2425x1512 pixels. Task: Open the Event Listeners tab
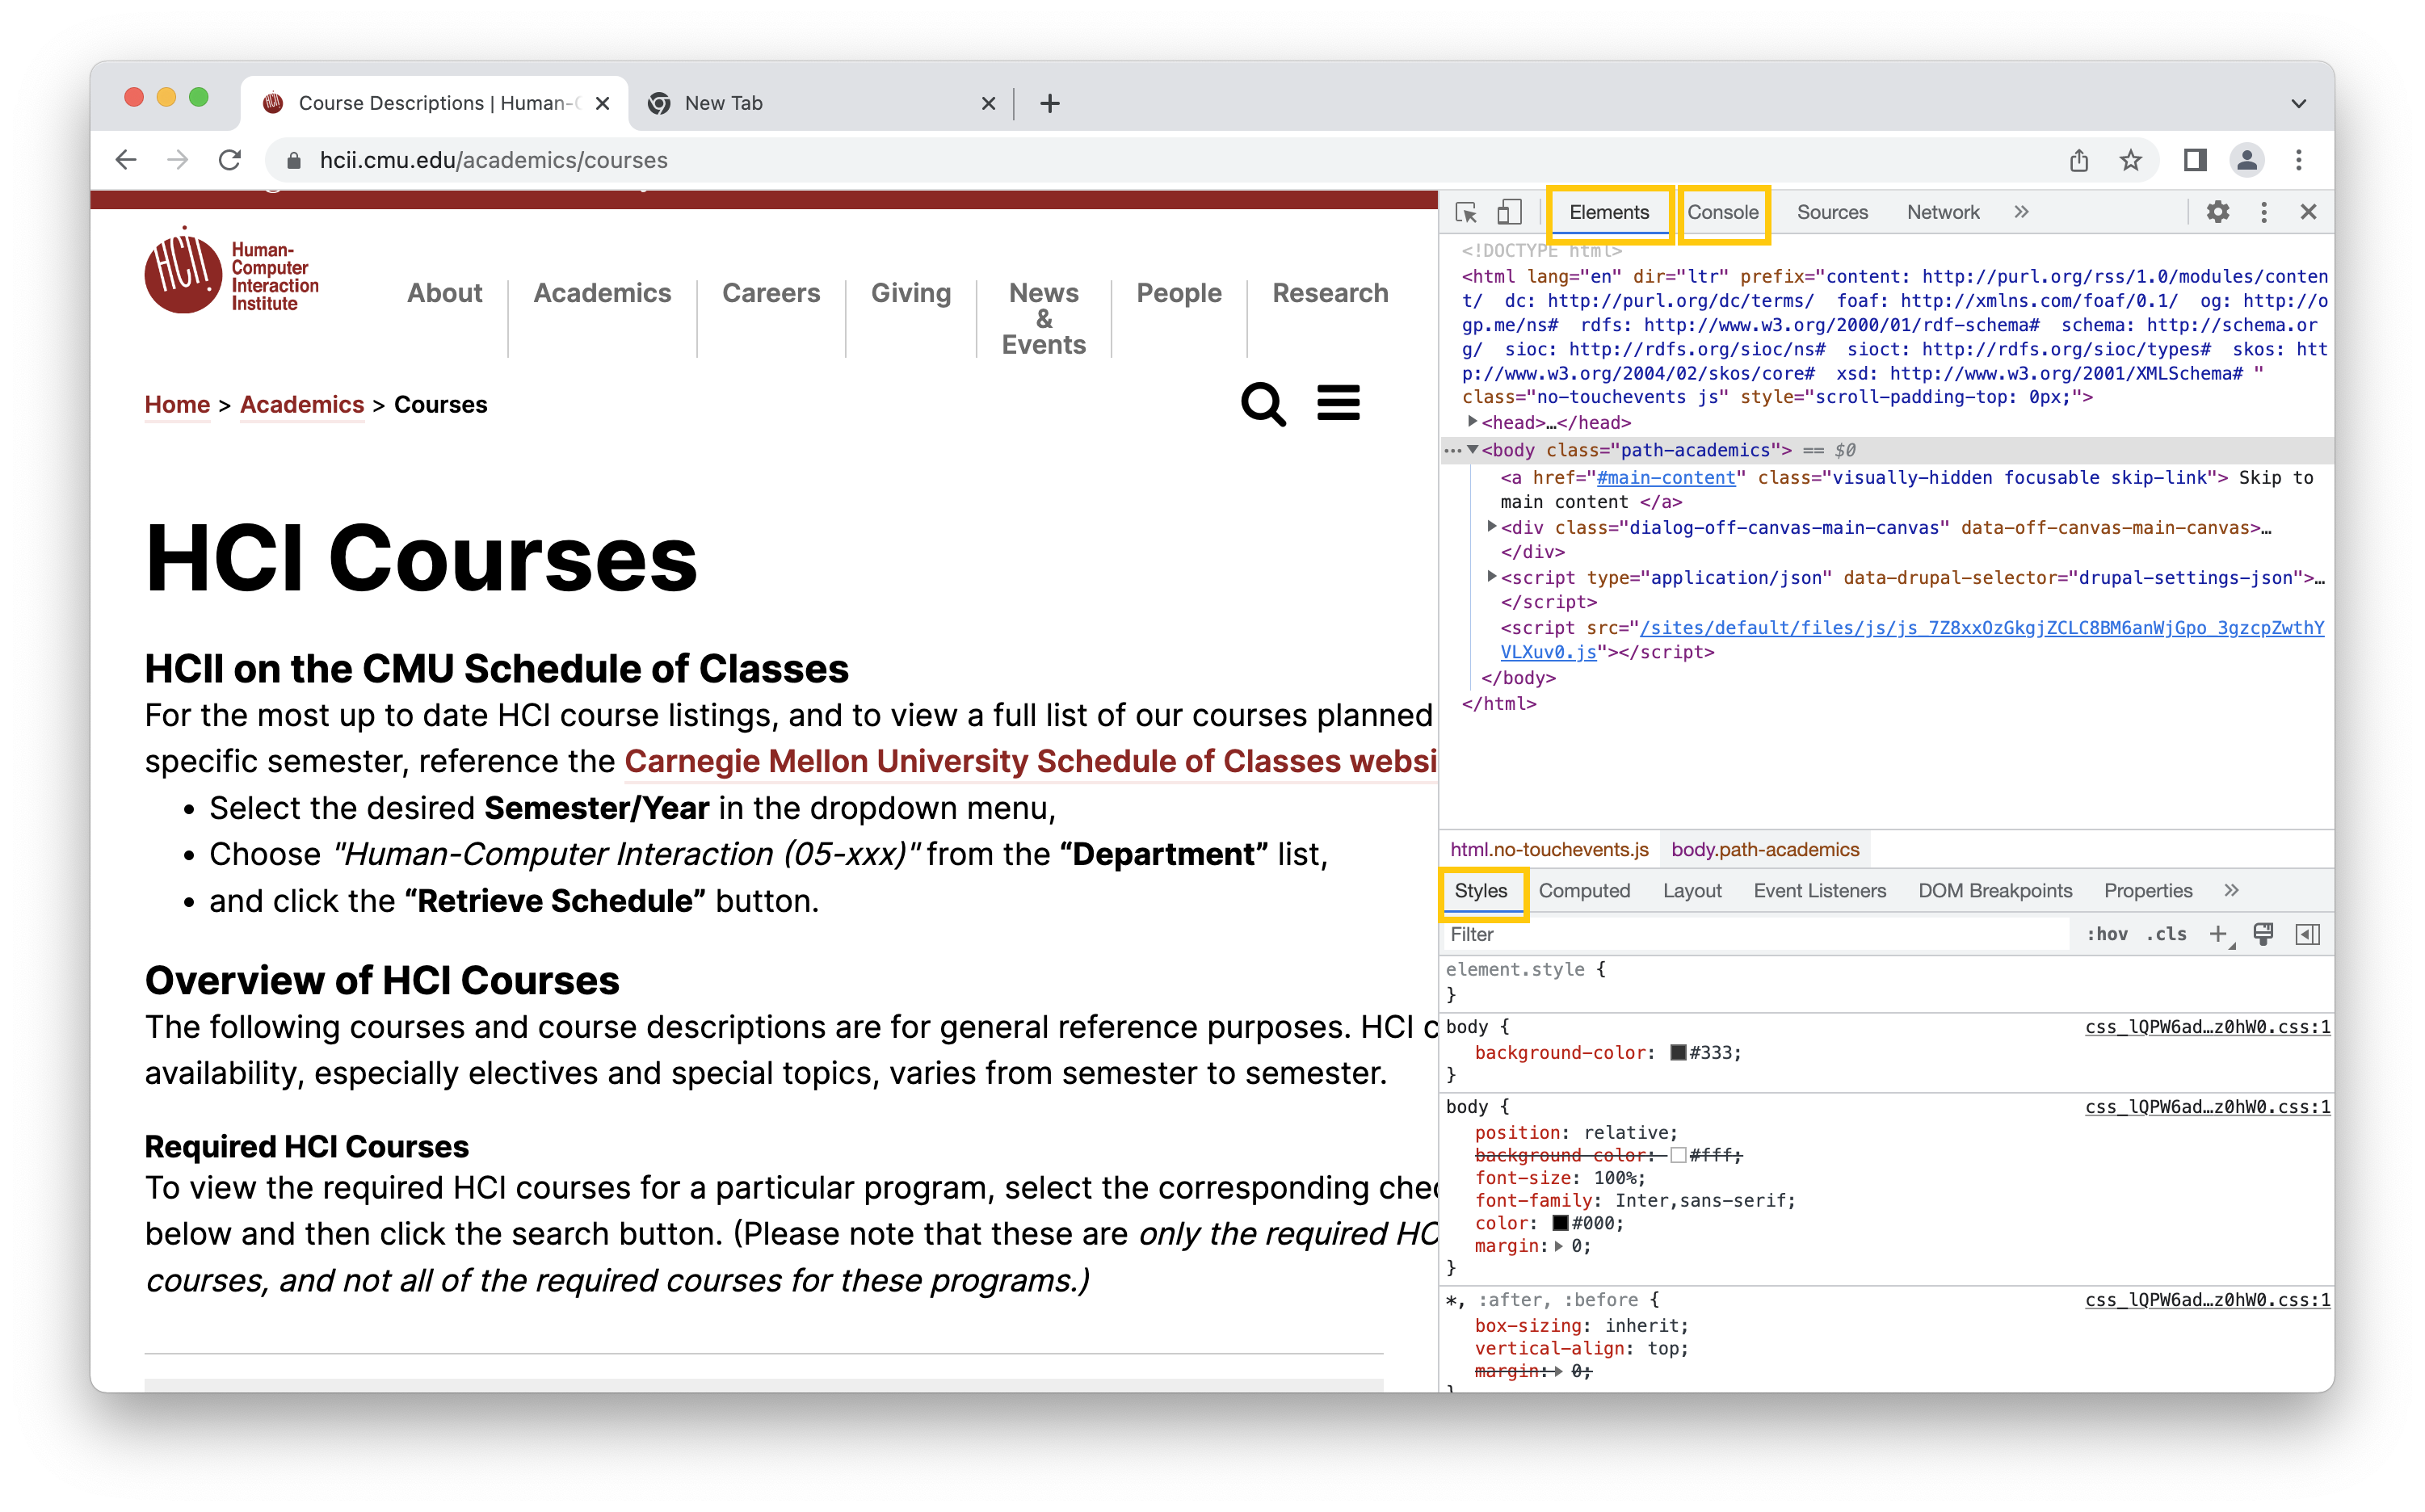pyautogui.click(x=1819, y=891)
